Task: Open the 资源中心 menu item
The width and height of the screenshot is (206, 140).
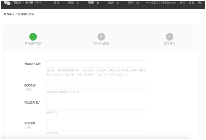Action: pyautogui.click(x=74, y=3)
